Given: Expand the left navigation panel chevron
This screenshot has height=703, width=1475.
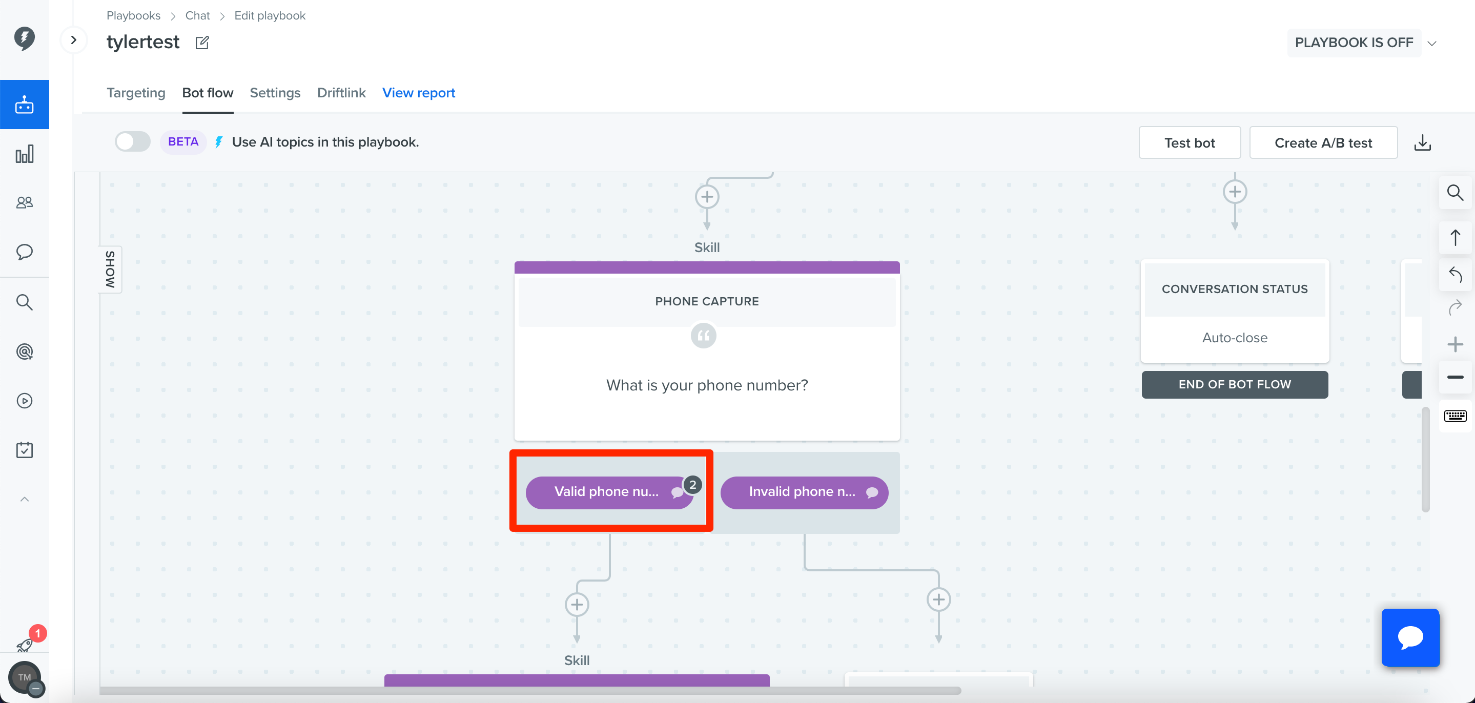Looking at the screenshot, I should click(73, 40).
